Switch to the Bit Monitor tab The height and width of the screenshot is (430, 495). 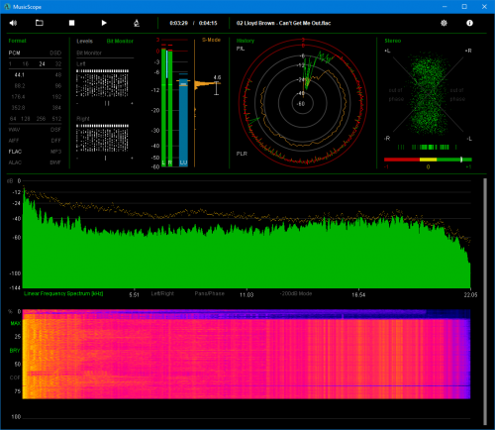[x=120, y=41]
